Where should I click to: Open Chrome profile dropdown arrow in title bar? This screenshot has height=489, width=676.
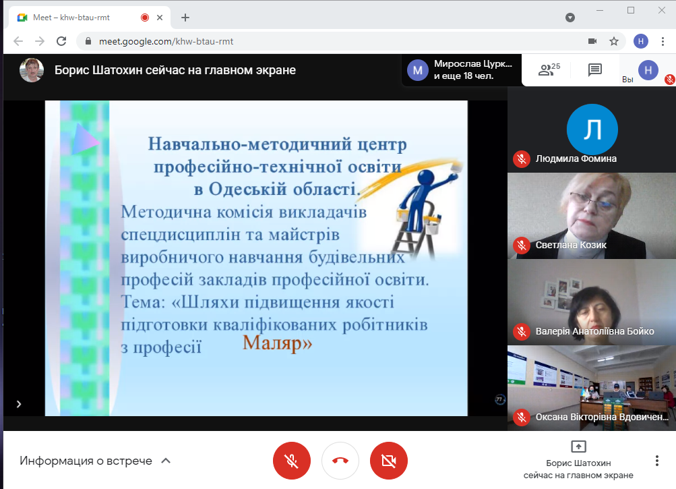pos(570,18)
